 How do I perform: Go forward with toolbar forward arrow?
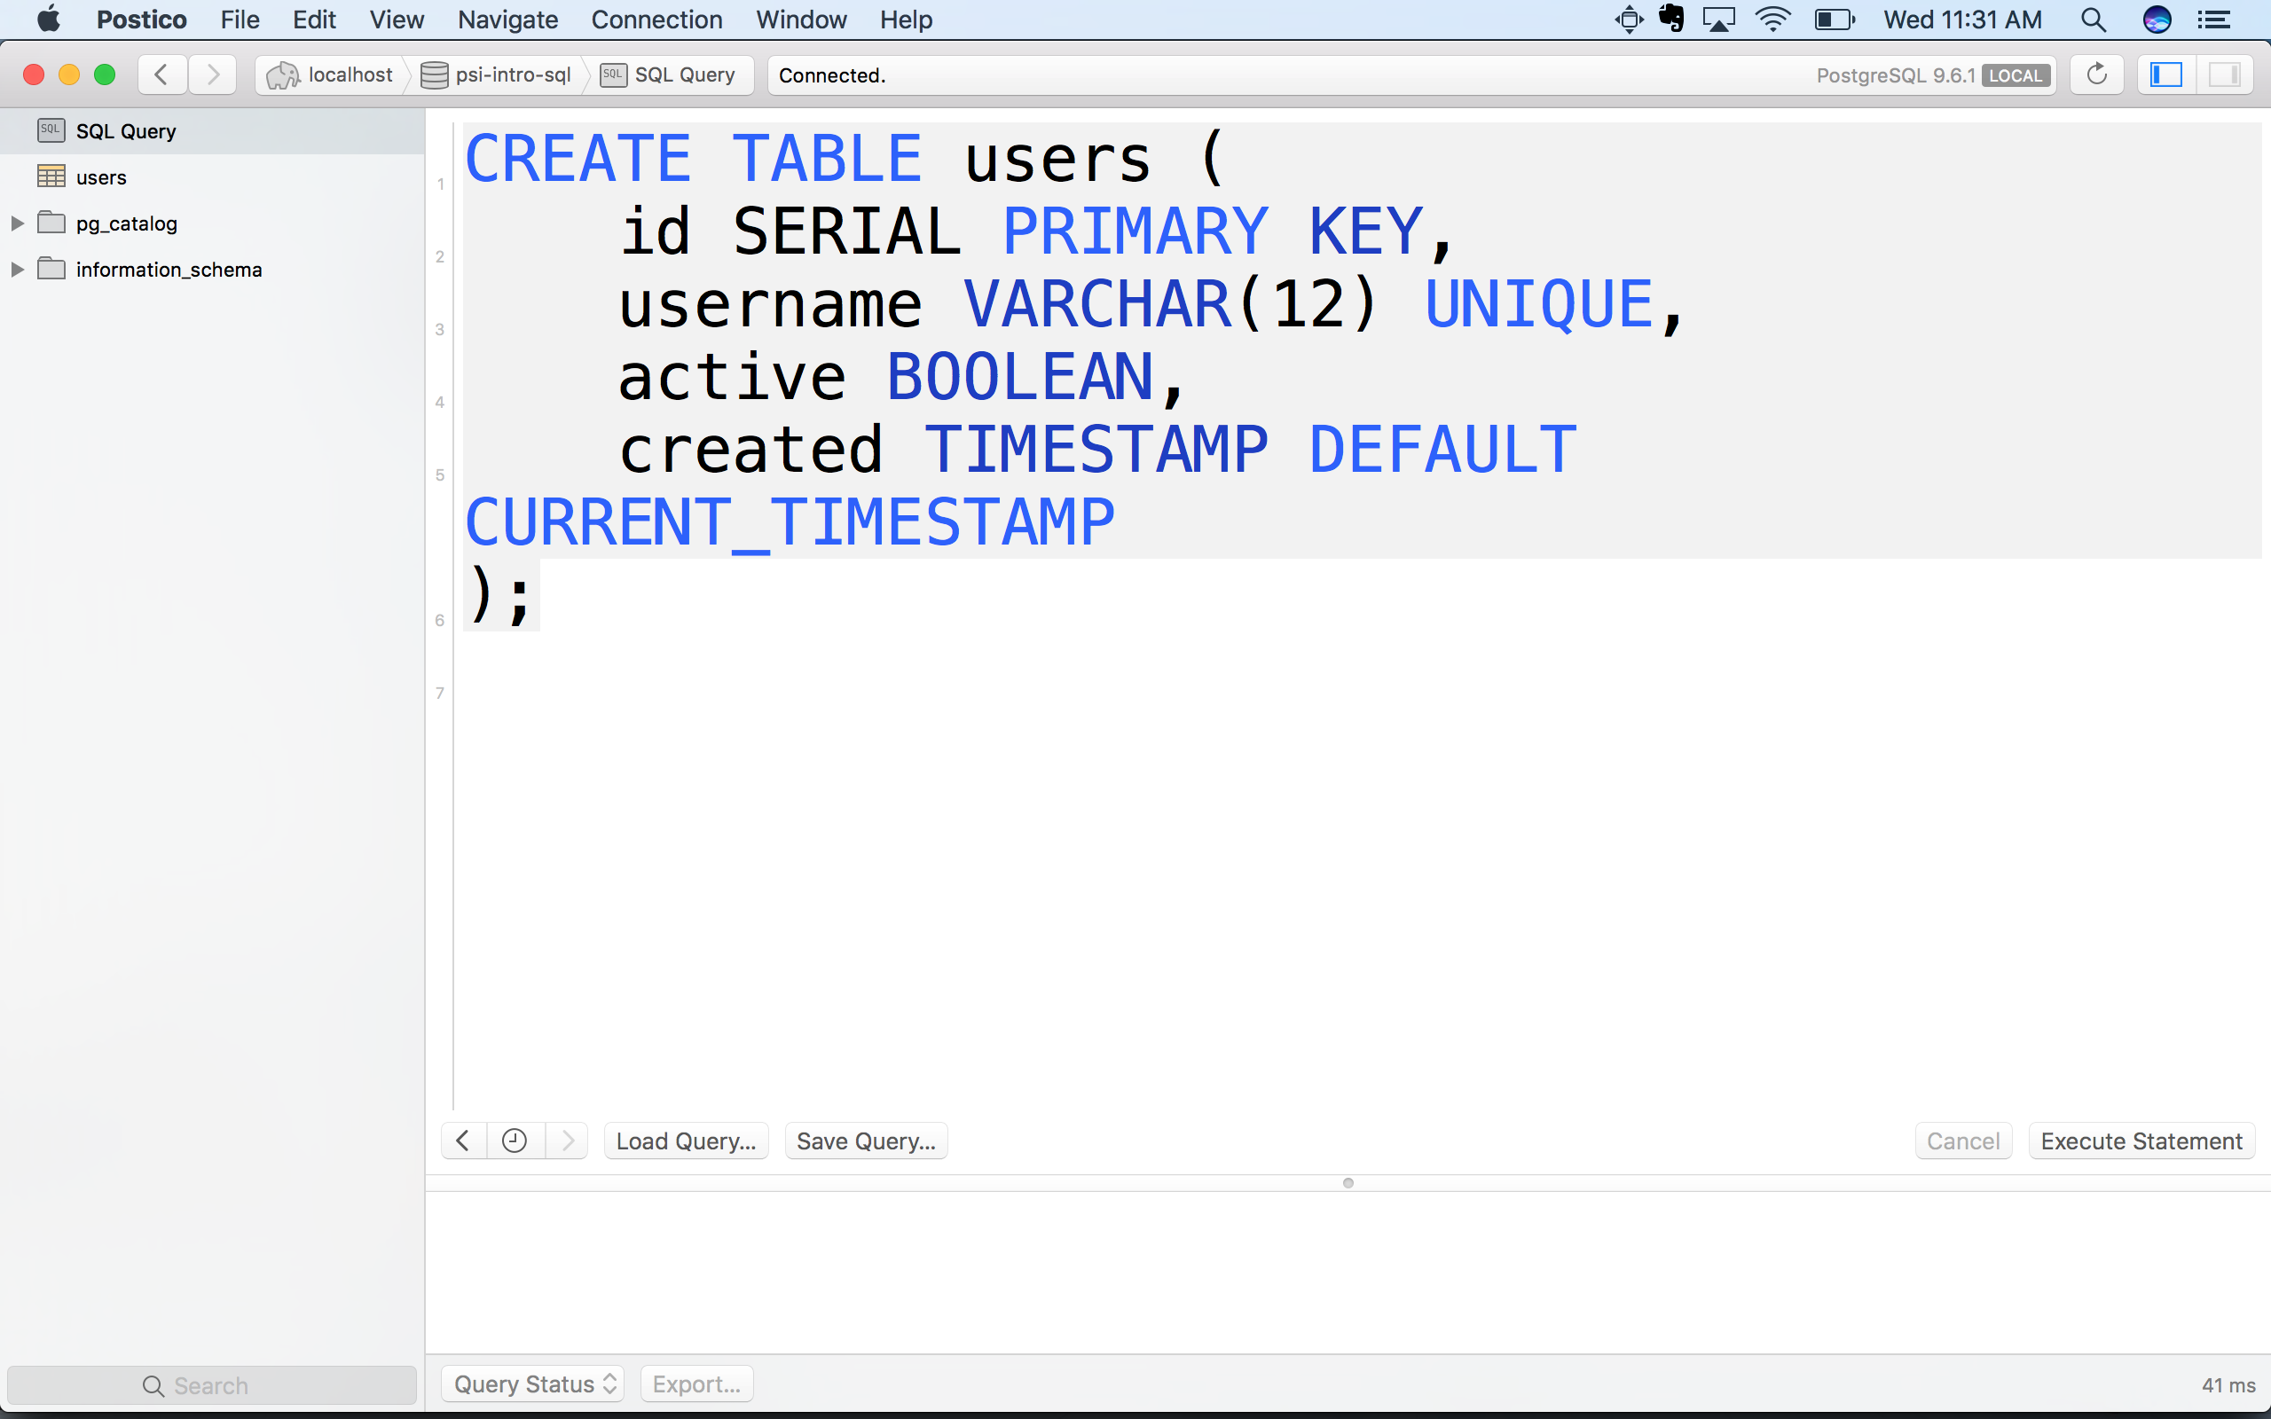coord(213,74)
